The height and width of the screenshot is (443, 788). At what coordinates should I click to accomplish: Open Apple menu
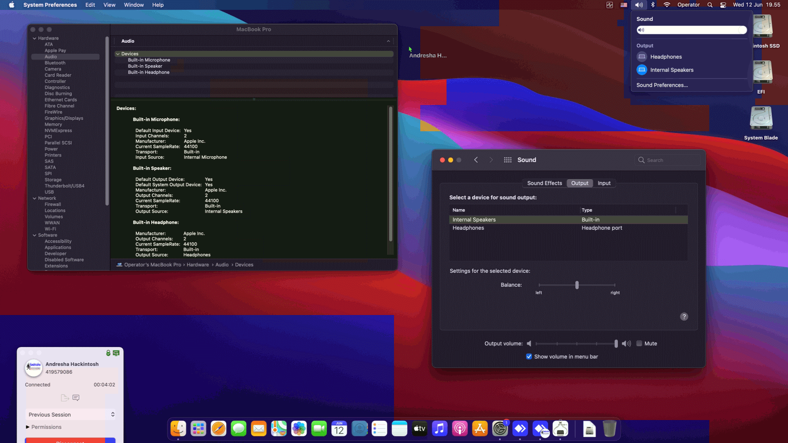click(x=11, y=5)
